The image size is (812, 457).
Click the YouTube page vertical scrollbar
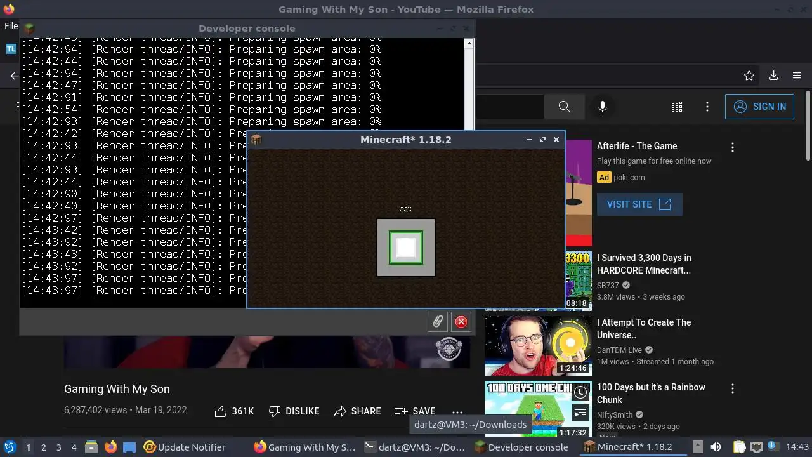pyautogui.click(x=808, y=127)
